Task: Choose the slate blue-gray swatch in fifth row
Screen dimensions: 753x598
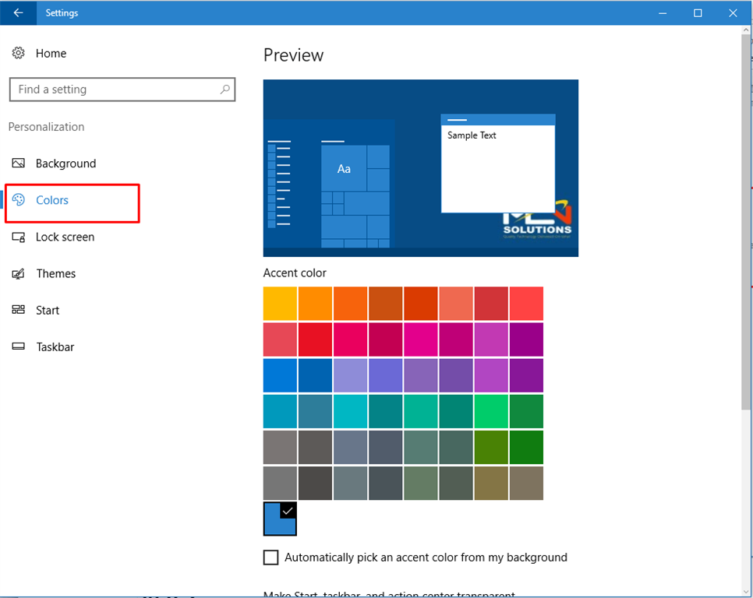Action: pyautogui.click(x=350, y=448)
